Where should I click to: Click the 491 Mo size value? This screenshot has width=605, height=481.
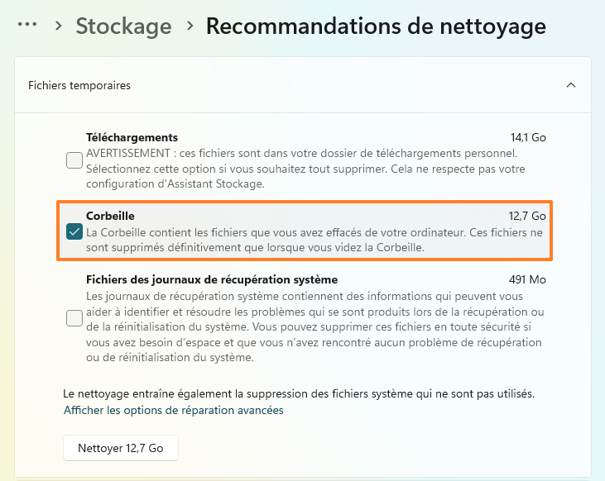click(527, 279)
